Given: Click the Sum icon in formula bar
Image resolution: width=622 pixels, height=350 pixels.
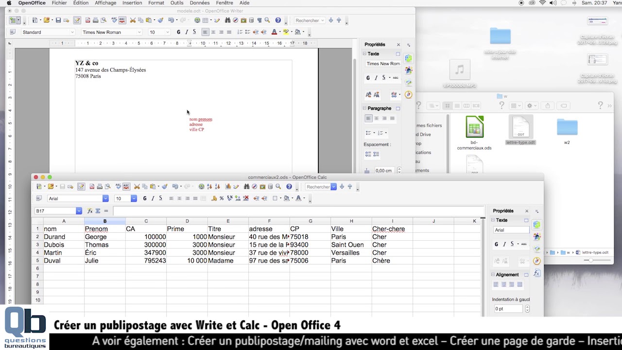Looking at the screenshot, I should [98, 210].
